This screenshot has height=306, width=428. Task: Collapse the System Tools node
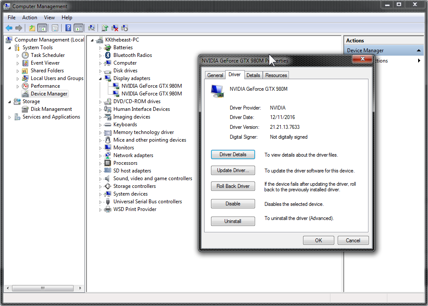coord(9,48)
